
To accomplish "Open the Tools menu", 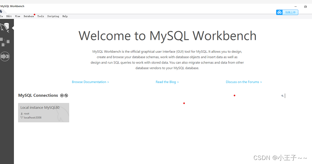I will point(41,16).
